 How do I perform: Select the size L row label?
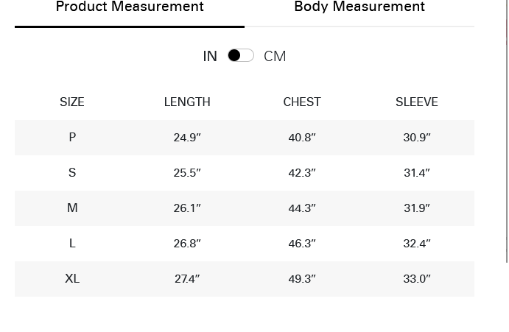pyautogui.click(x=72, y=244)
